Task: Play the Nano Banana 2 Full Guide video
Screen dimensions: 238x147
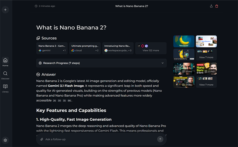Action: pos(184,82)
